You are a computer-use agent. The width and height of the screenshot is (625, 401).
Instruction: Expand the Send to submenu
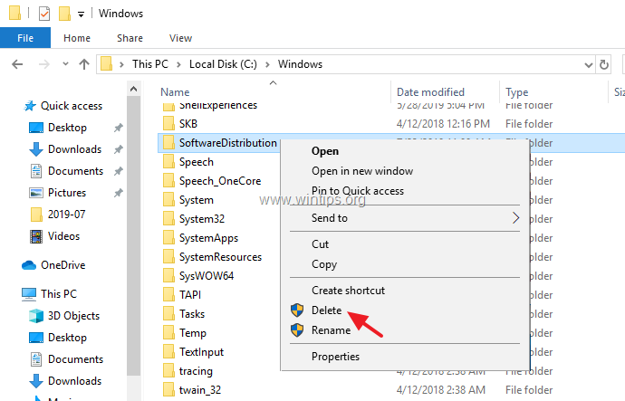[405, 218]
